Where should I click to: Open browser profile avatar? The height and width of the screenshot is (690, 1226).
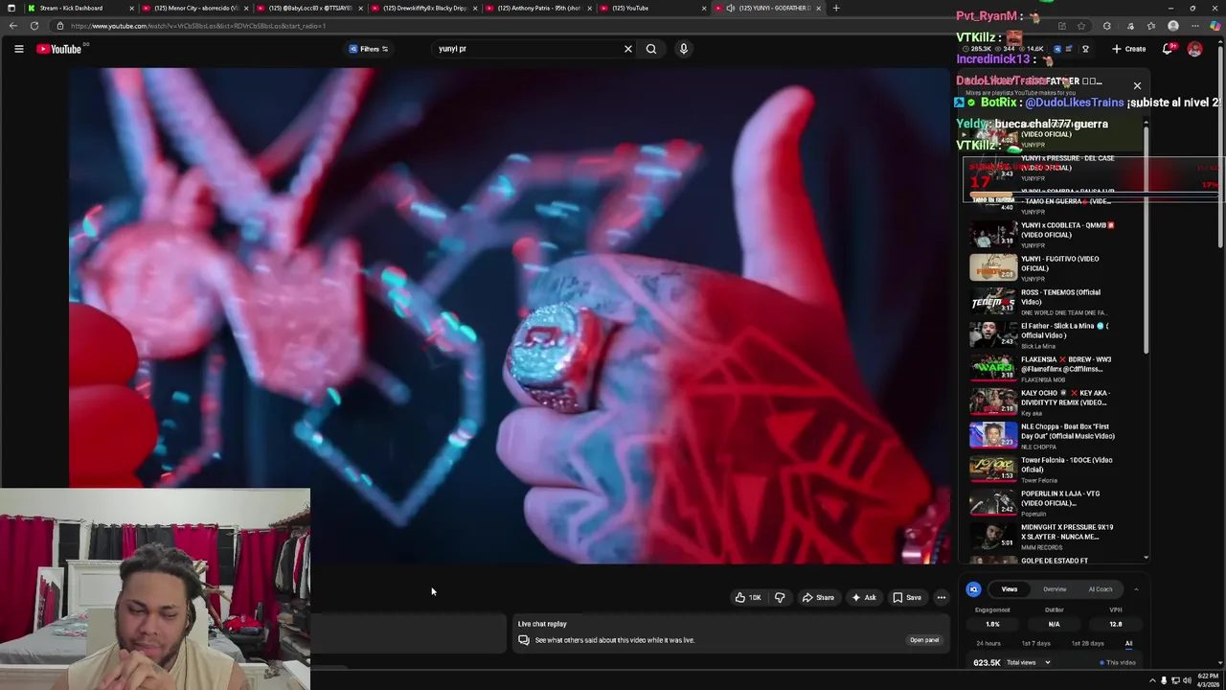pos(1173,26)
